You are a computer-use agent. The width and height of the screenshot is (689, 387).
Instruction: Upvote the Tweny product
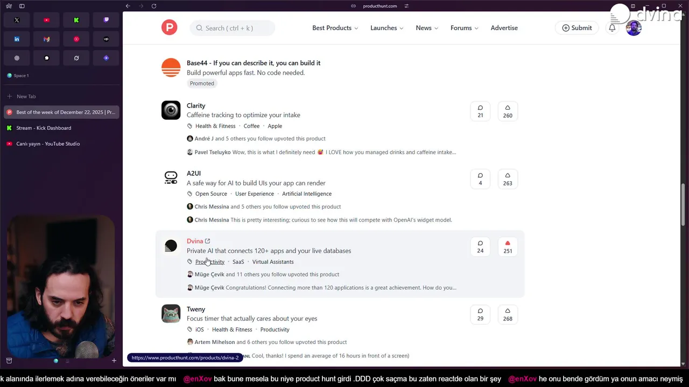(x=508, y=314)
